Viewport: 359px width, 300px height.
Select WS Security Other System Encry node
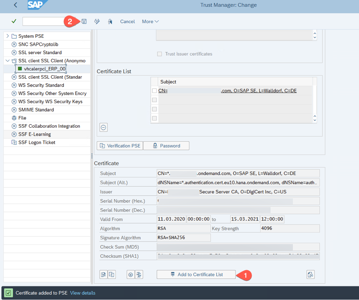(x=53, y=93)
